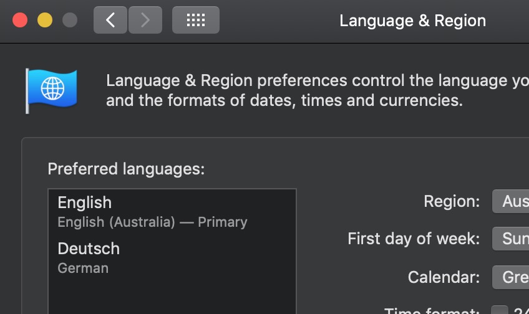Click the Language & Region flag globe icon

click(x=51, y=90)
